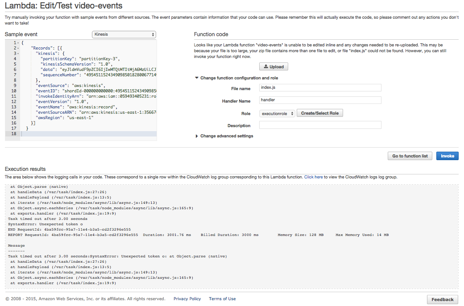The height and width of the screenshot is (306, 464).
Task: Fold the "Records" block at line 2
Action: click(x=18, y=48)
